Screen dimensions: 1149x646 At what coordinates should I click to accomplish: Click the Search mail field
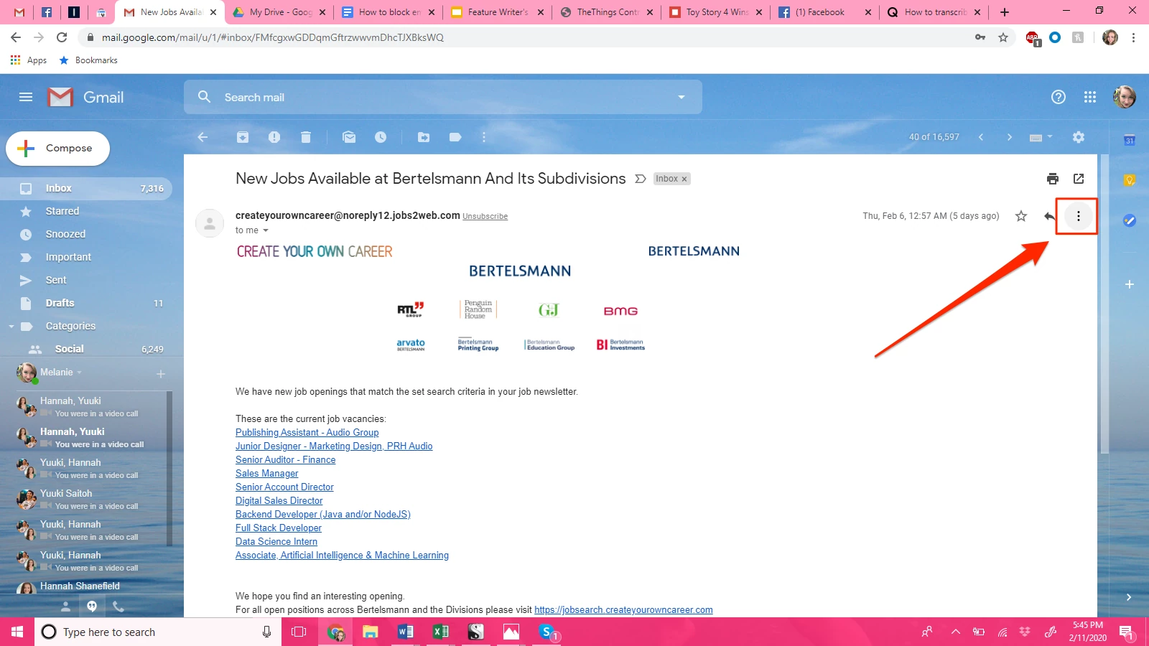tap(443, 97)
